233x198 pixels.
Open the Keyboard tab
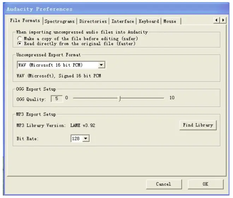[149, 21]
